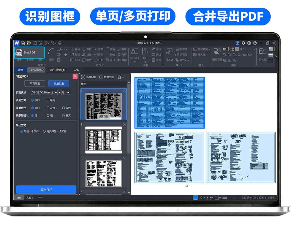Switch to 综合样例图_t3 document tab
Screen dimensions: 291x225
tap(57, 70)
